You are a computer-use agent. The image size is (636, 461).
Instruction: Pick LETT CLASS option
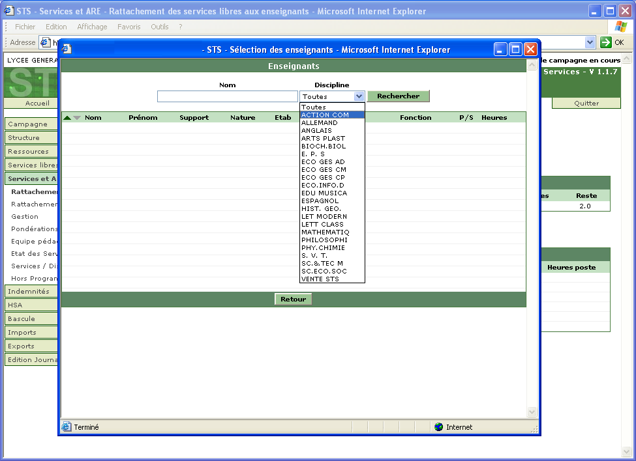click(x=332, y=225)
